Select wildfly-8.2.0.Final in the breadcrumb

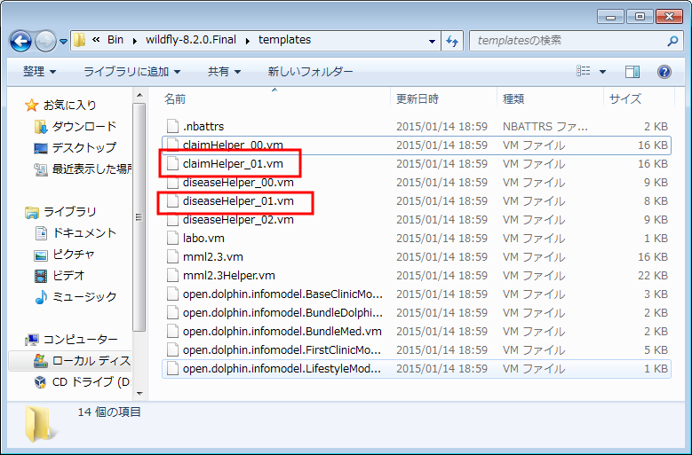click(191, 40)
